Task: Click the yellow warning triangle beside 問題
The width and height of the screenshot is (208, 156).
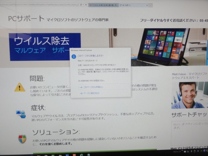Action: tap(20, 87)
